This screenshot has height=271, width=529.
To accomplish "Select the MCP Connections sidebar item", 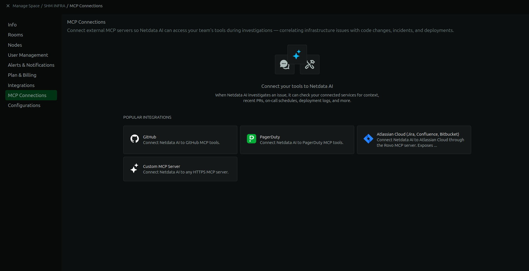I will click(31, 95).
